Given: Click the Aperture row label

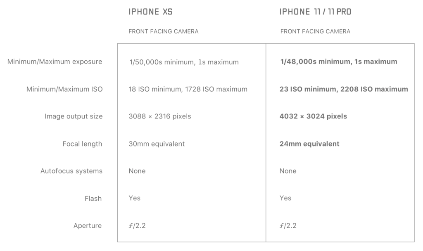Looking at the screenshot, I should (88, 226).
